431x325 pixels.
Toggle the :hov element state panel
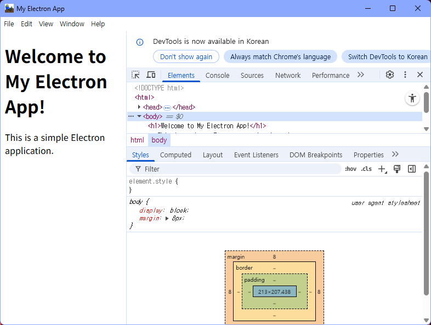click(x=350, y=169)
